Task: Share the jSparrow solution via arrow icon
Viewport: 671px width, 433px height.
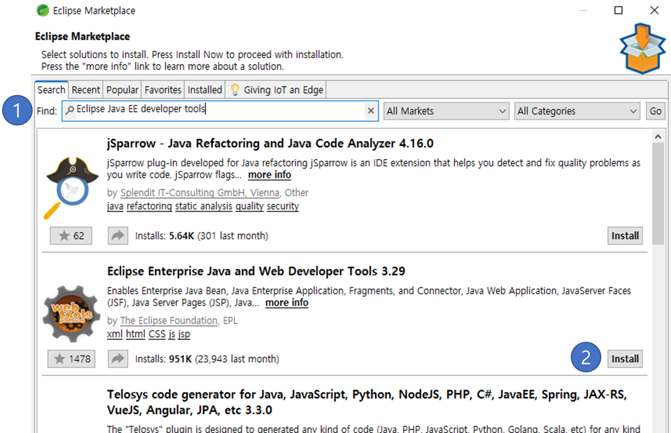Action: (x=118, y=236)
